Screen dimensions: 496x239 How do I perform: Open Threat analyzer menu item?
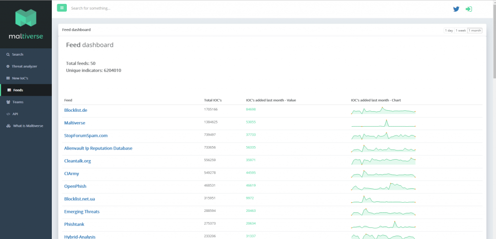[26, 66]
